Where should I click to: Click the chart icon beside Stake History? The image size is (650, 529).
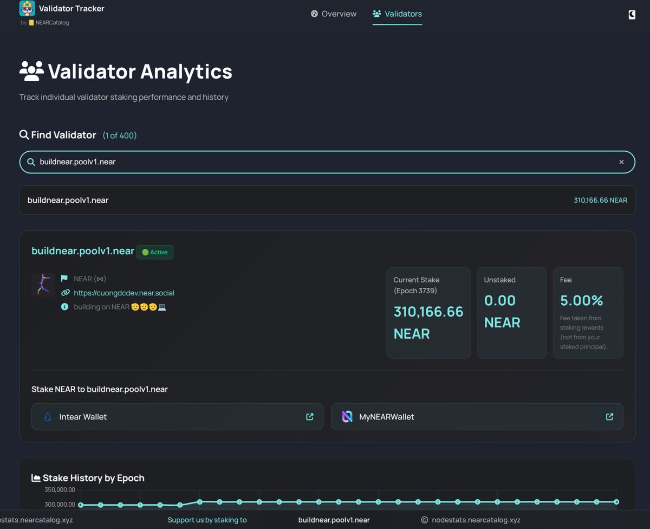click(x=36, y=478)
